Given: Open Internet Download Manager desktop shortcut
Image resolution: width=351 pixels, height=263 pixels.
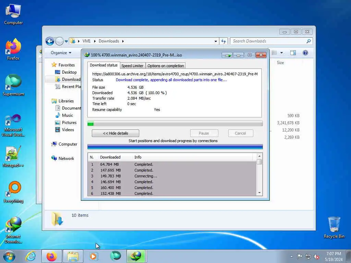Looking at the screenshot, I should click(x=13, y=230).
